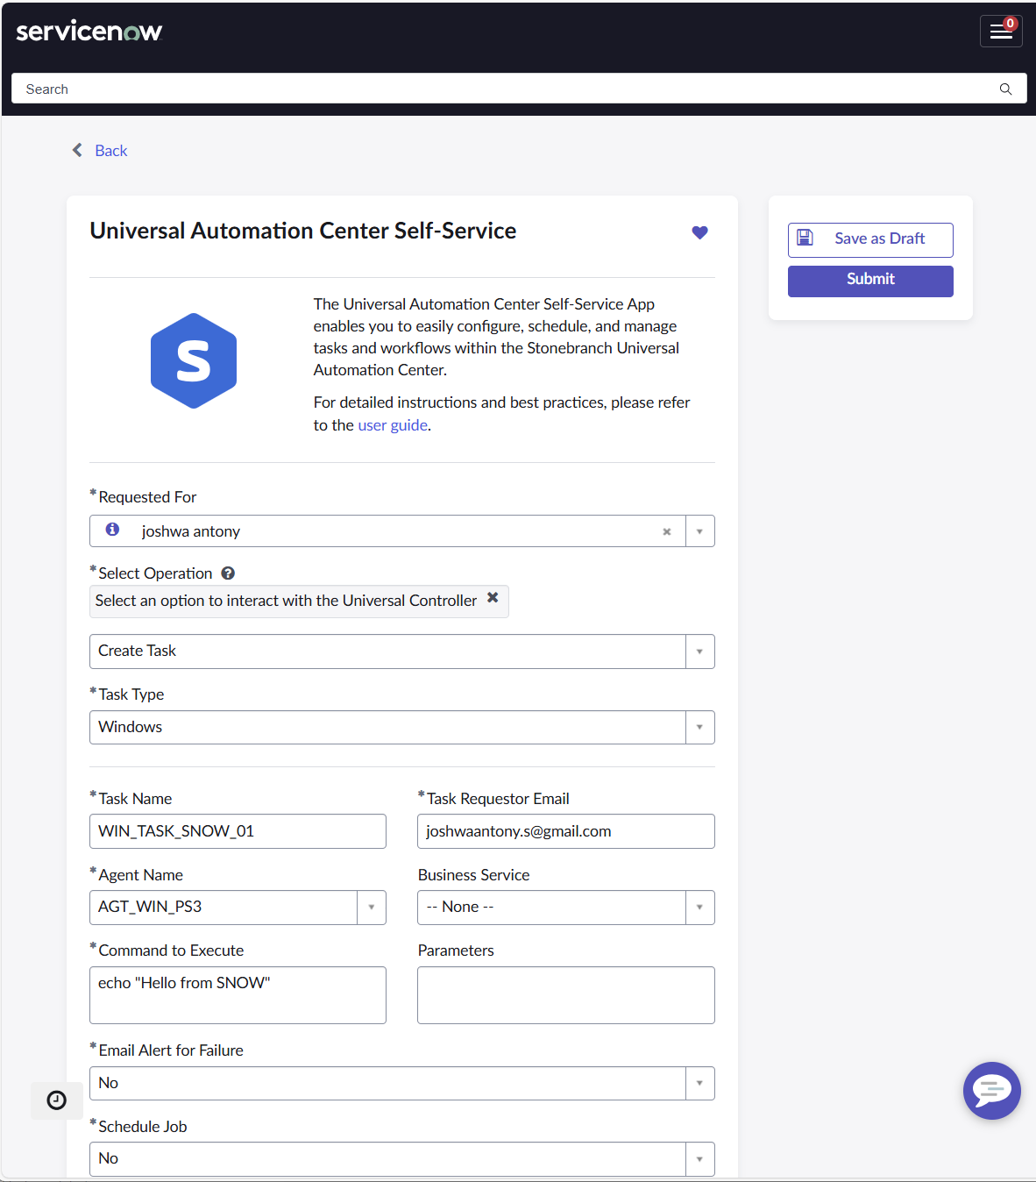
Task: Open the Task Type Windows dropdown
Action: [402, 728]
